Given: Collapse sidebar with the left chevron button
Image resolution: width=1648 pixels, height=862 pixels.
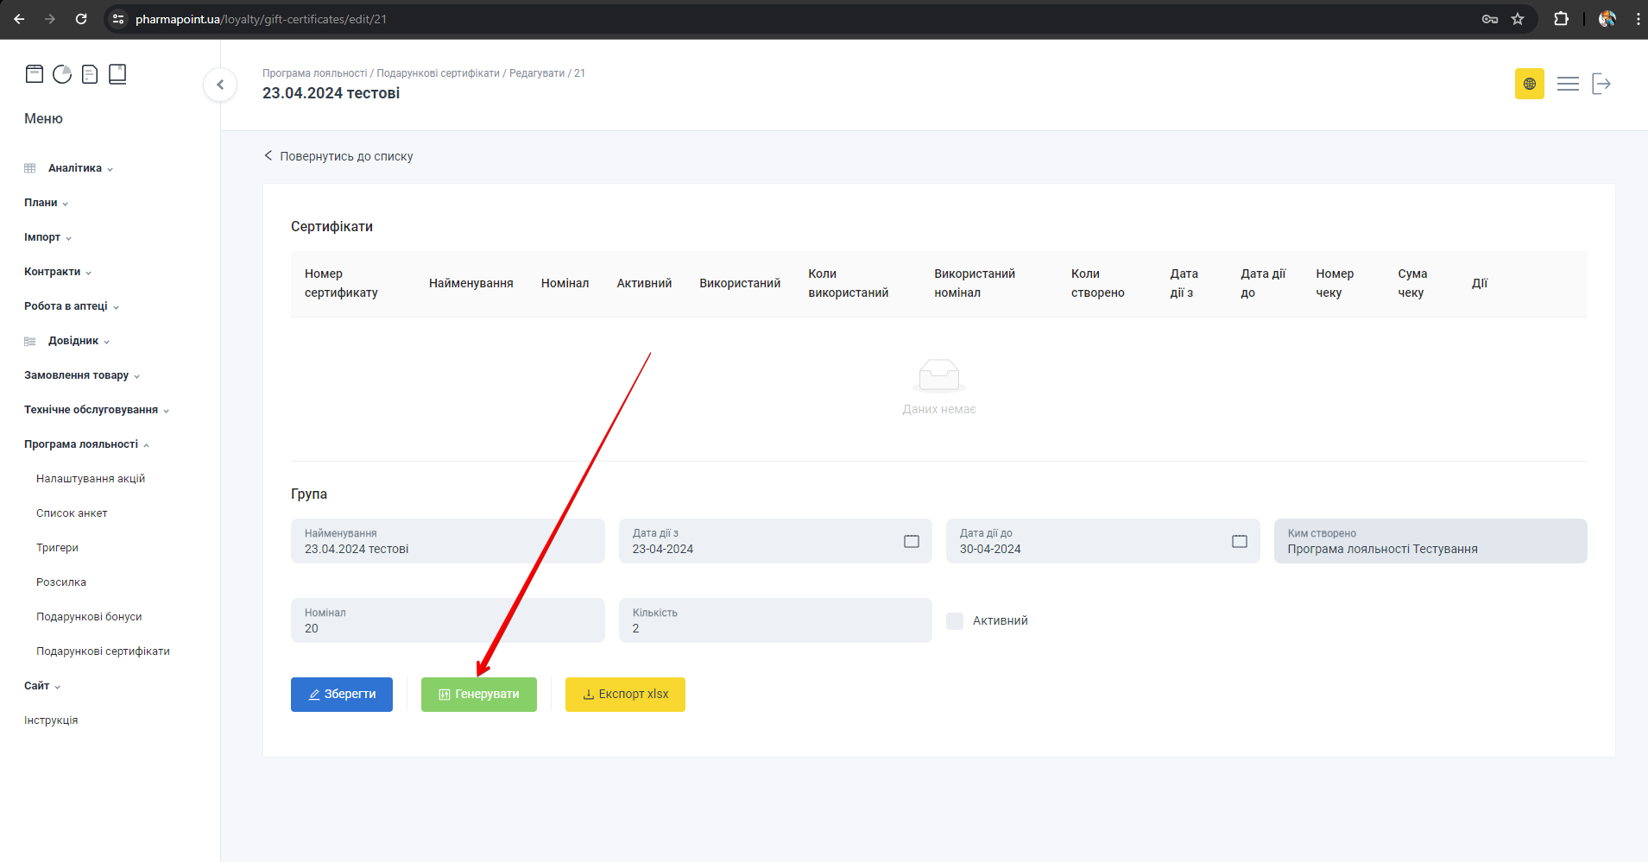Looking at the screenshot, I should coord(220,85).
